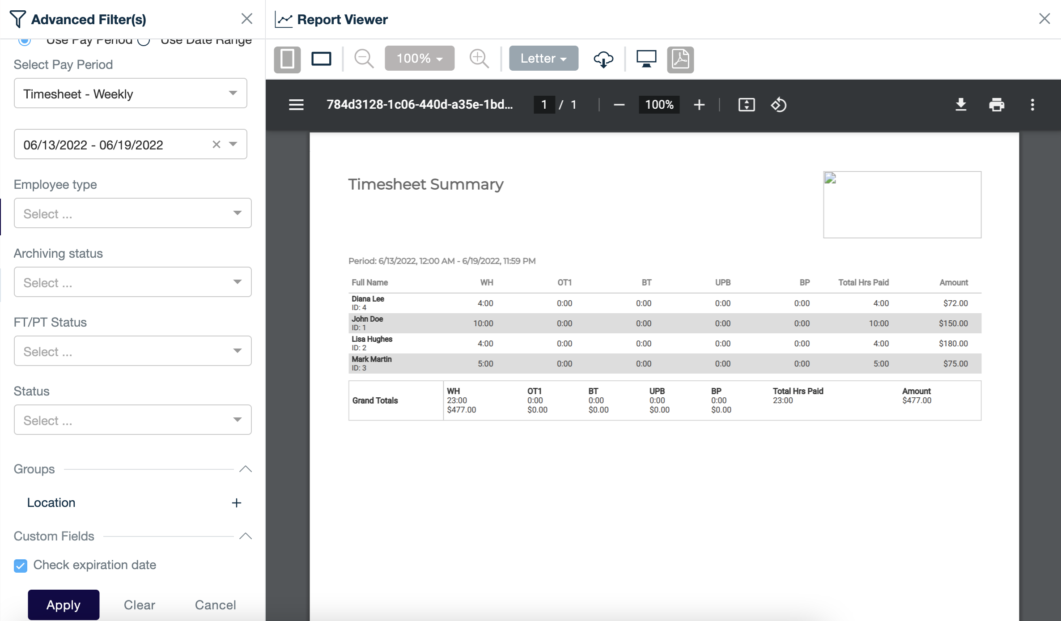Apply the advanced filters
Screen dimensions: 1061x621
click(63, 604)
